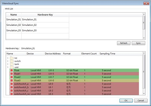Expand the switch folder
The image size is (151, 106).
pos(8,61)
